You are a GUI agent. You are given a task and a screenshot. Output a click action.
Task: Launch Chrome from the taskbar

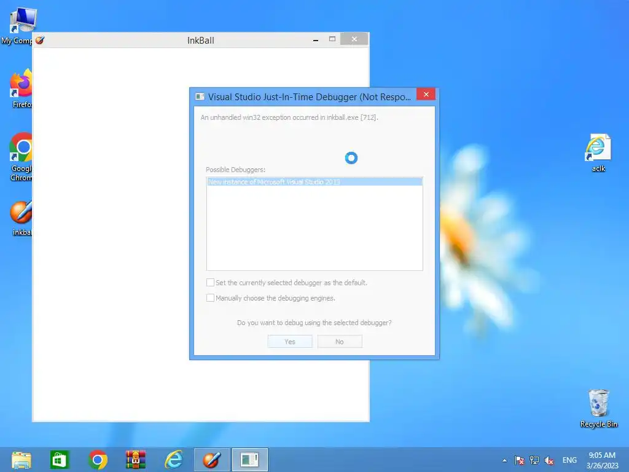coord(98,460)
